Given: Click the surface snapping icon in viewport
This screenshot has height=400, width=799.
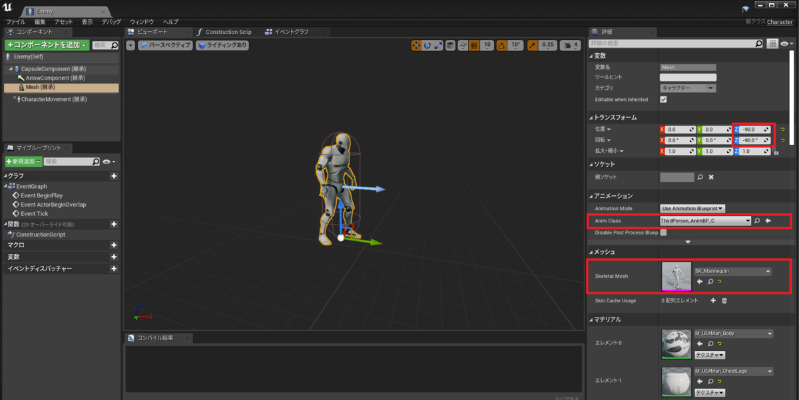Looking at the screenshot, I should pos(463,45).
